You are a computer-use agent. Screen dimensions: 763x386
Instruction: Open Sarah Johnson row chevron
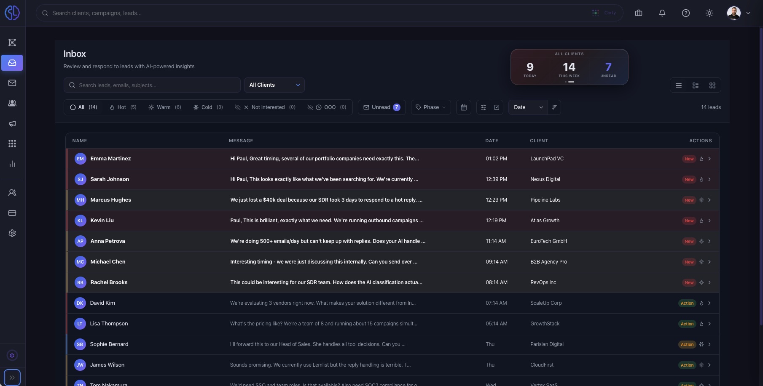709,179
